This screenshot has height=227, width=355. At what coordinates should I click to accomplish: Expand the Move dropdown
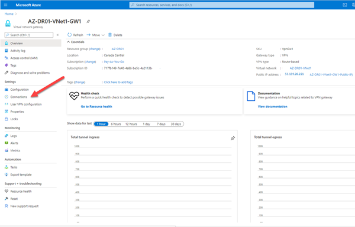(103, 35)
